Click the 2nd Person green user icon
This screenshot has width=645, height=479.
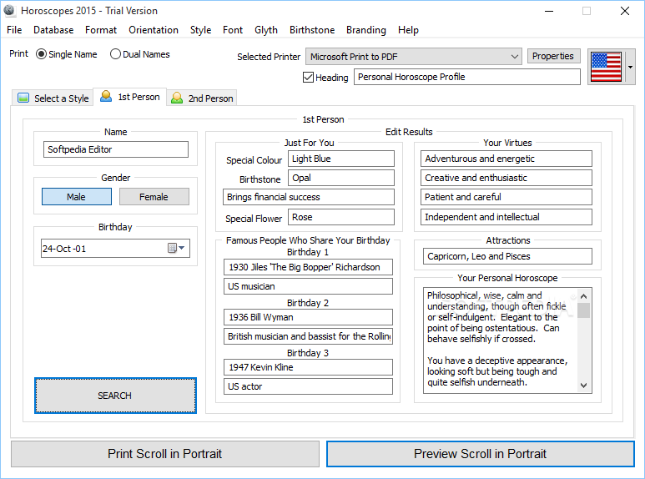pos(177,98)
